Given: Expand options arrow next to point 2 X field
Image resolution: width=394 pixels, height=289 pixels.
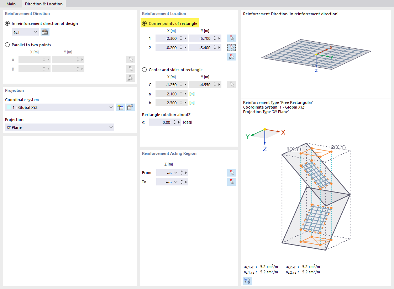Looking at the screenshot, I should point(185,47).
